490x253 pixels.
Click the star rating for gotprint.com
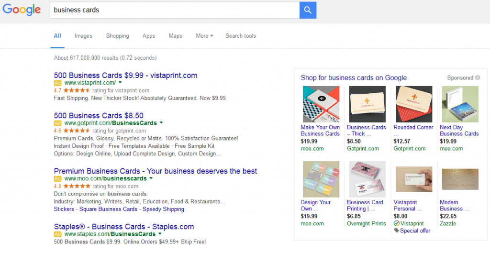[x=77, y=131]
